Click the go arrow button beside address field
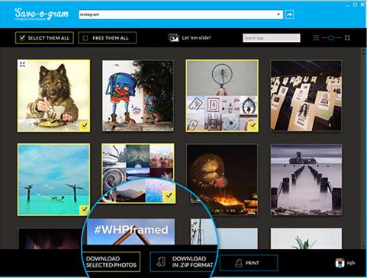 point(289,14)
